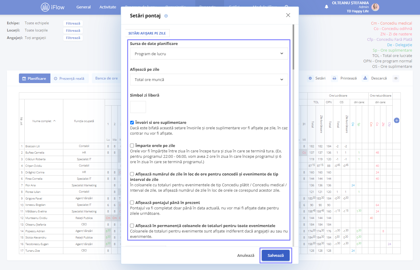Image resolution: width=420 pixels, height=270 pixels.
Task: Uncheck Învoiri si ore suplimentare checkbox
Action: [x=132, y=122]
